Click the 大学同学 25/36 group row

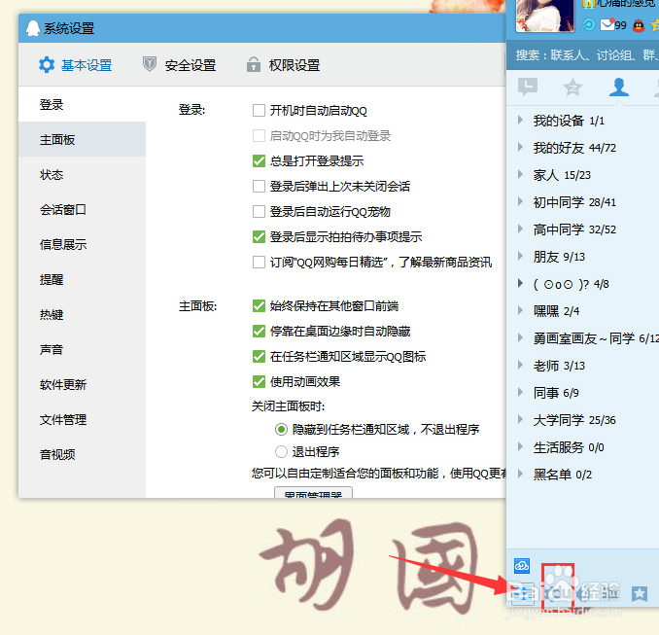[582, 420]
